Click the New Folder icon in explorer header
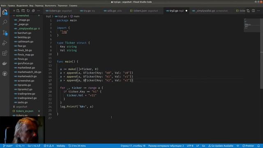Image resolution: width=263 pixels, height=148 pixels. tap(23, 11)
